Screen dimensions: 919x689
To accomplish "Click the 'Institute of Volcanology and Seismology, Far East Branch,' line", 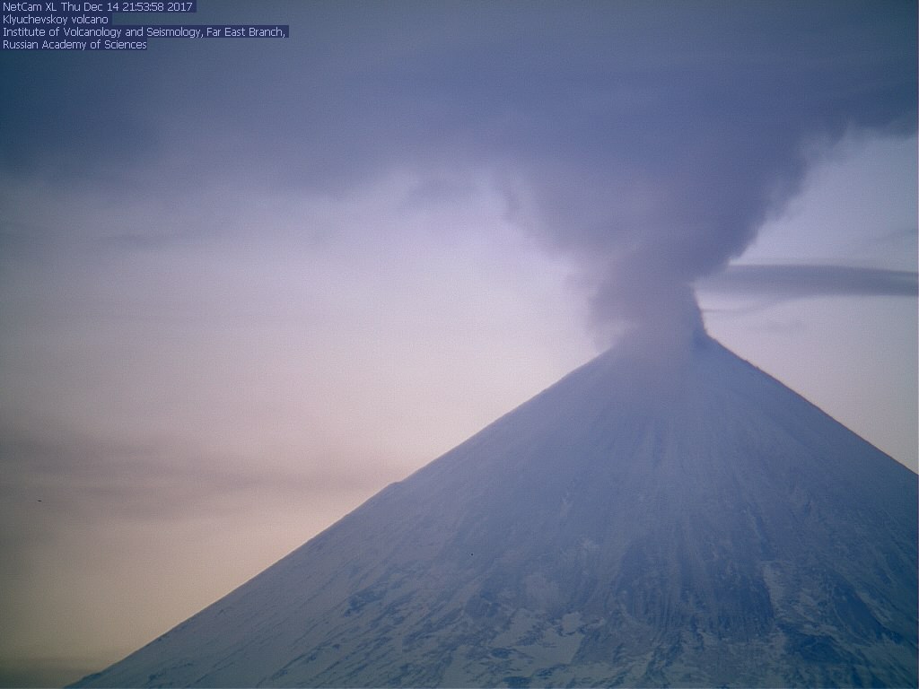I will coord(144,32).
